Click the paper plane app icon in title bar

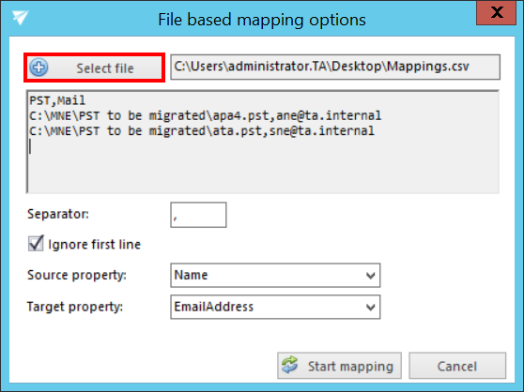(20, 17)
